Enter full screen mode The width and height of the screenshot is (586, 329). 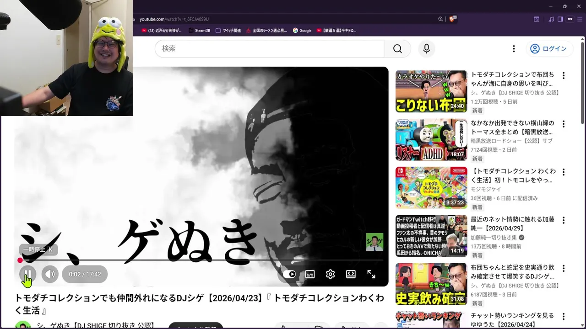(x=371, y=274)
